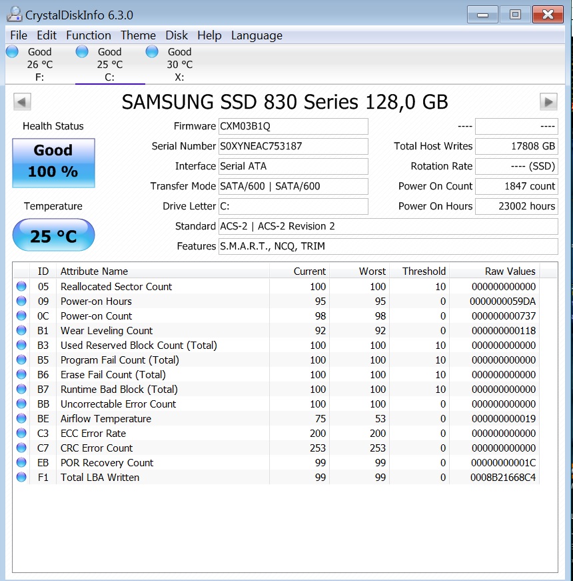573x581 pixels.
Task: Open the Disk menu
Action: click(x=177, y=35)
